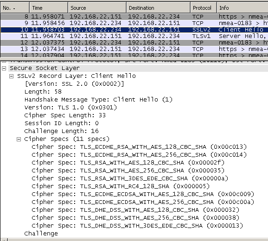Select packet 9 TCP row
The width and height of the screenshot is (268, 241).
point(134,23)
